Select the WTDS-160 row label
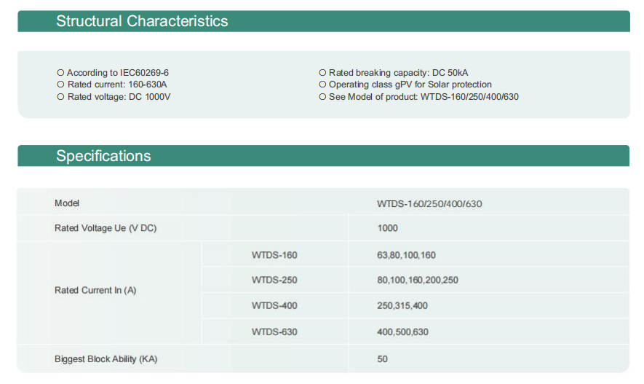This screenshot has height=384, width=644. pyautogui.click(x=274, y=255)
